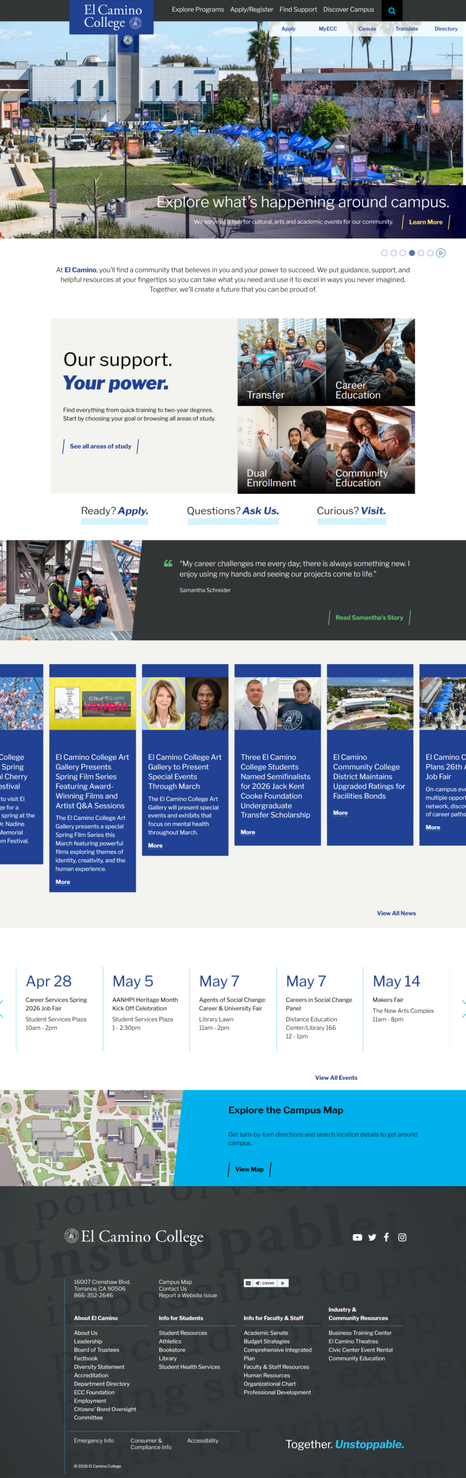Open the El Camino Twitter icon in the footer
Screen dimensions: 466x1478
click(x=372, y=1237)
